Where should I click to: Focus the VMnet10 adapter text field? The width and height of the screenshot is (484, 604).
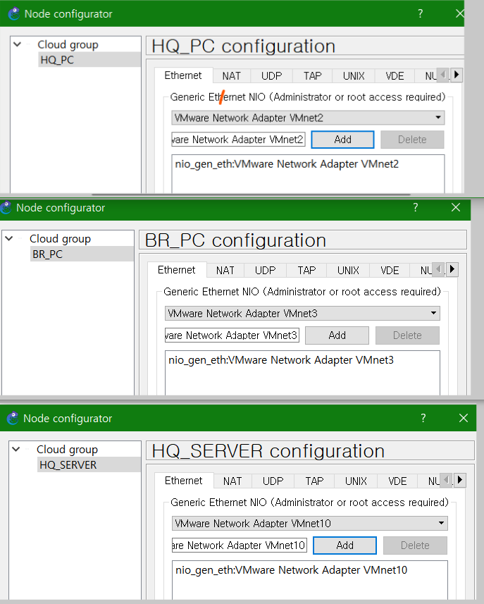(x=240, y=546)
